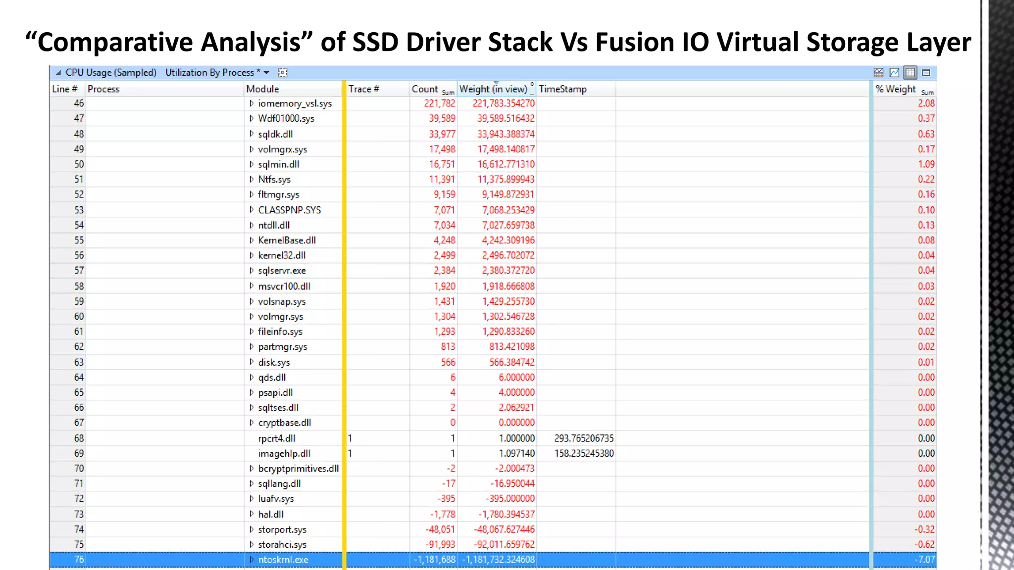Expand the volmgr.sys module row
Screen dimensions: 1014x570
point(252,316)
